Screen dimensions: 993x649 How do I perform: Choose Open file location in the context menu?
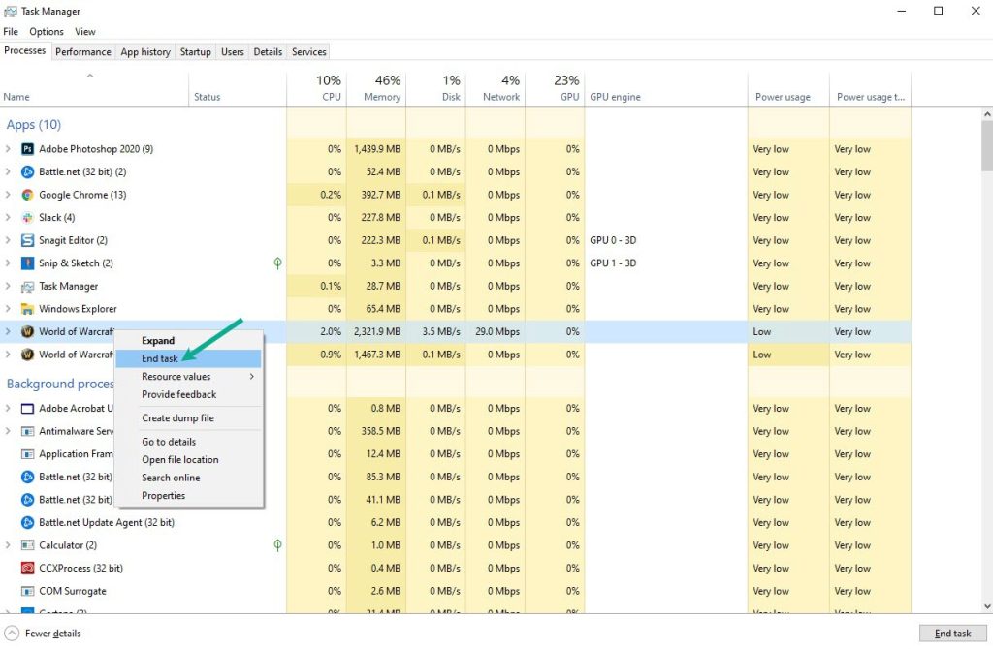point(188,460)
